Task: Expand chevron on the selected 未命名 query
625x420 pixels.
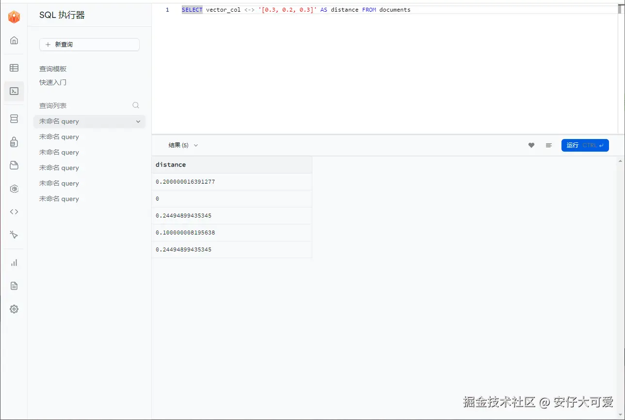Action: tap(138, 122)
